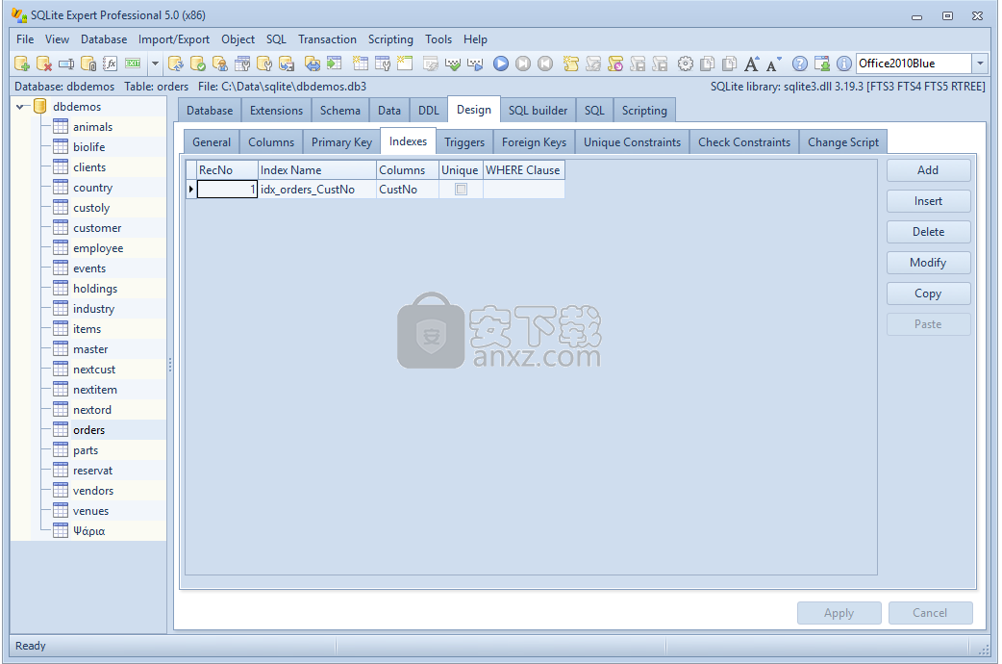Select the customer table in tree

coord(97,228)
